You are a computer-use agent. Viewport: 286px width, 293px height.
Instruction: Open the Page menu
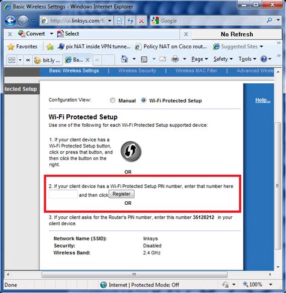pos(199,59)
